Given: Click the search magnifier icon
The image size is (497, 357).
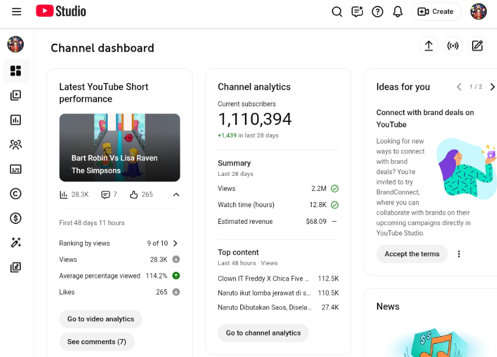Looking at the screenshot, I should (x=337, y=12).
